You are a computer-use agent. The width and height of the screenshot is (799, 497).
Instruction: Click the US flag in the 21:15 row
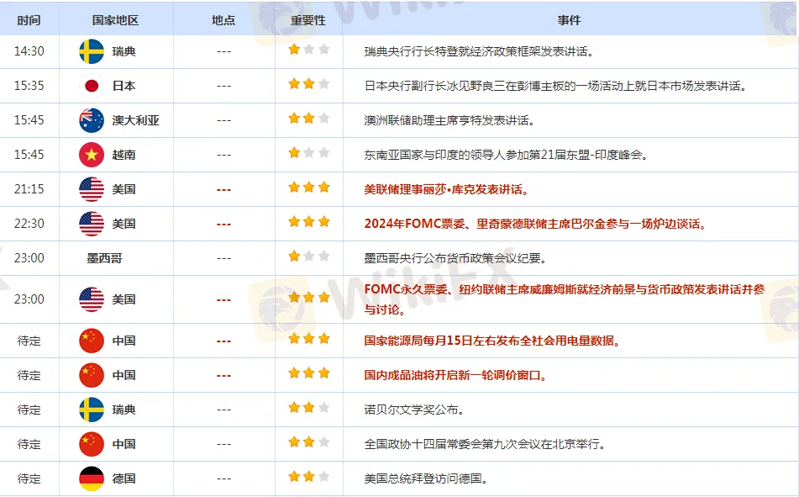pos(92,189)
